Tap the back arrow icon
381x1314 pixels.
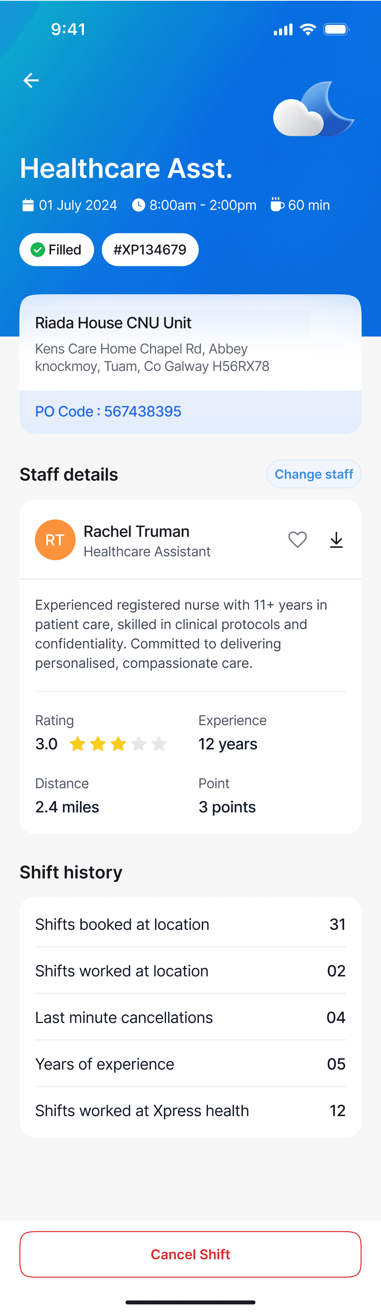click(x=31, y=80)
